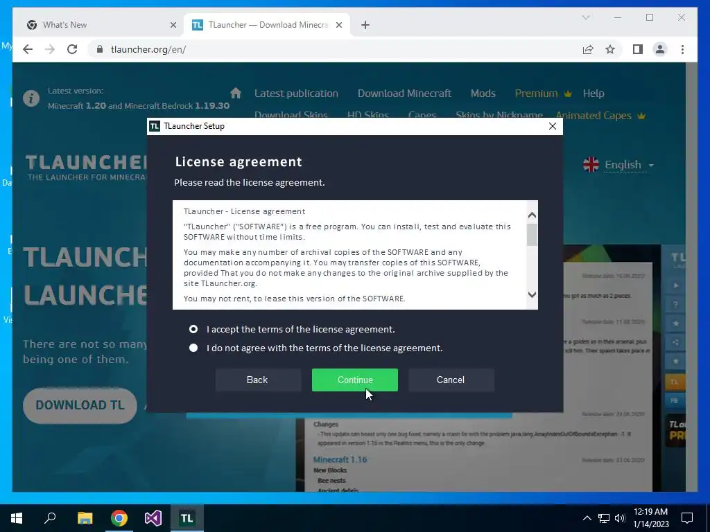Go Back in TLauncher Setup

[258, 380]
